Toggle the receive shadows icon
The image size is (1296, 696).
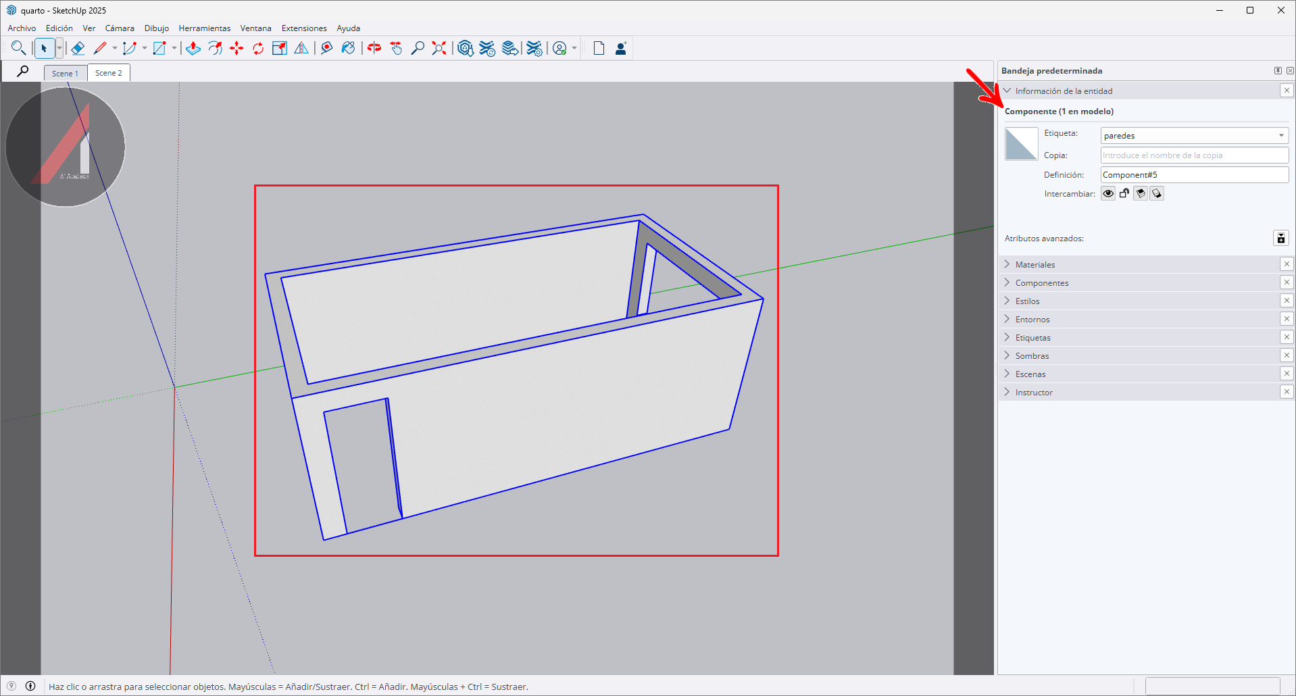[x=1141, y=194]
